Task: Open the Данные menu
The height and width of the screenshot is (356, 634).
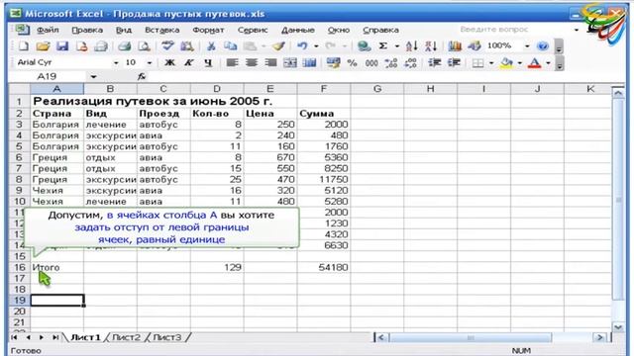Action: point(297,30)
